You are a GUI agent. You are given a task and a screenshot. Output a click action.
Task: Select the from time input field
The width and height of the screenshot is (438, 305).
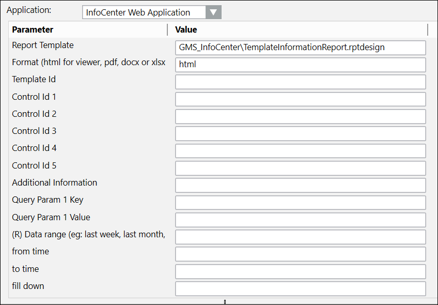pos(300,254)
